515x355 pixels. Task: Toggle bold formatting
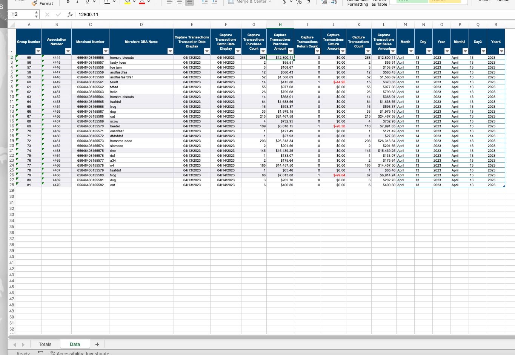(x=68, y=2)
